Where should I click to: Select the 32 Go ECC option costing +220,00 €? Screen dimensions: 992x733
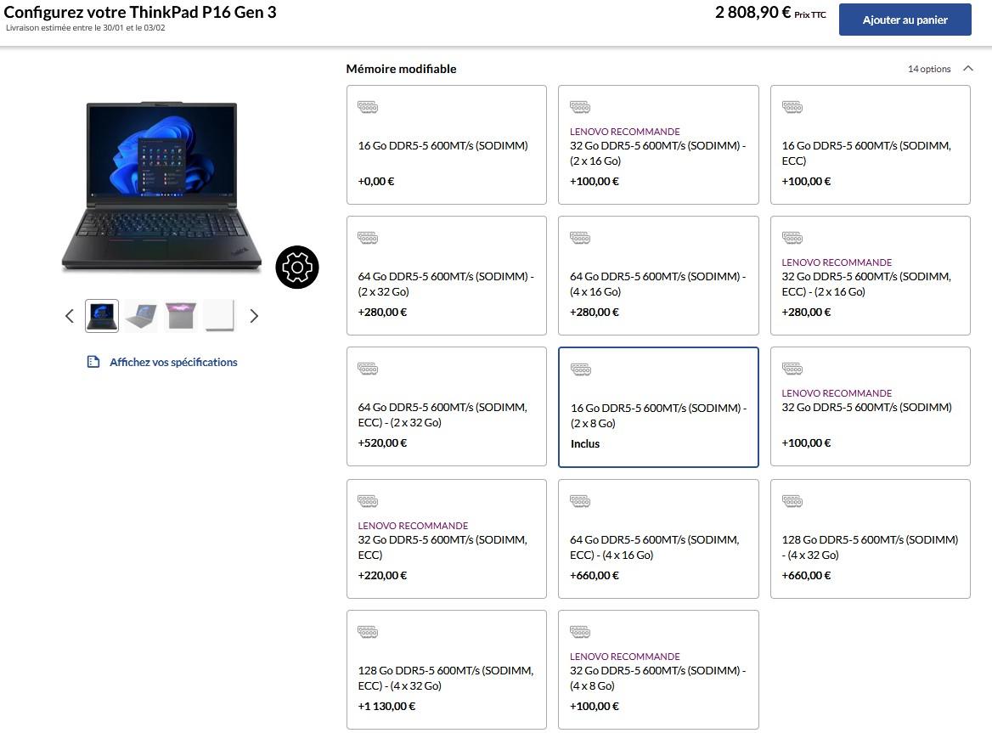446,538
